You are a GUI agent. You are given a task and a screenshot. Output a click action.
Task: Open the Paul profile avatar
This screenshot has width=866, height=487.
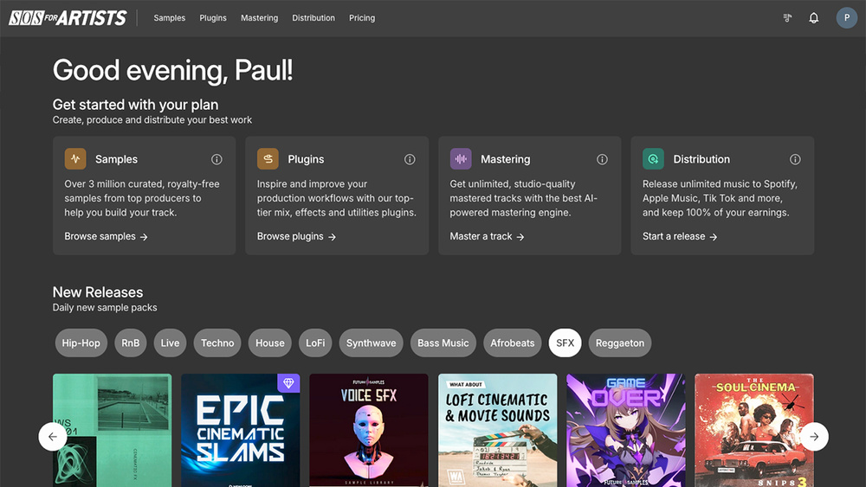846,18
